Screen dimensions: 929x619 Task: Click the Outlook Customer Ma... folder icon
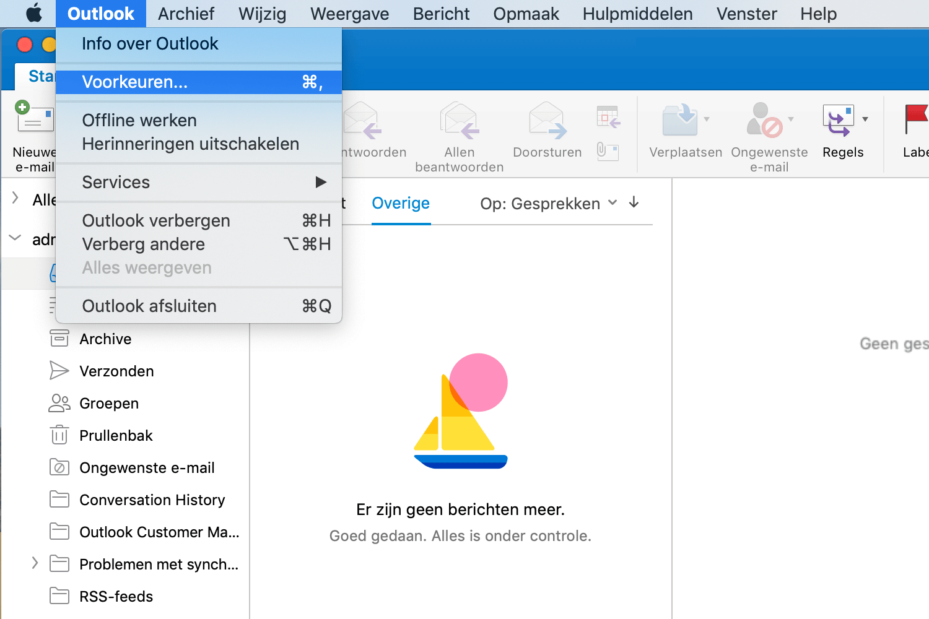tap(59, 531)
